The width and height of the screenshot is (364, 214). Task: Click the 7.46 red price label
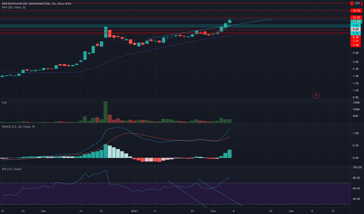pyautogui.click(x=355, y=45)
